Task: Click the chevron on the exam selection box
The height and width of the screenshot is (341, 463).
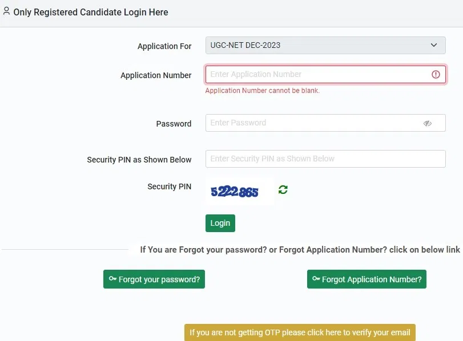Action: (x=433, y=45)
